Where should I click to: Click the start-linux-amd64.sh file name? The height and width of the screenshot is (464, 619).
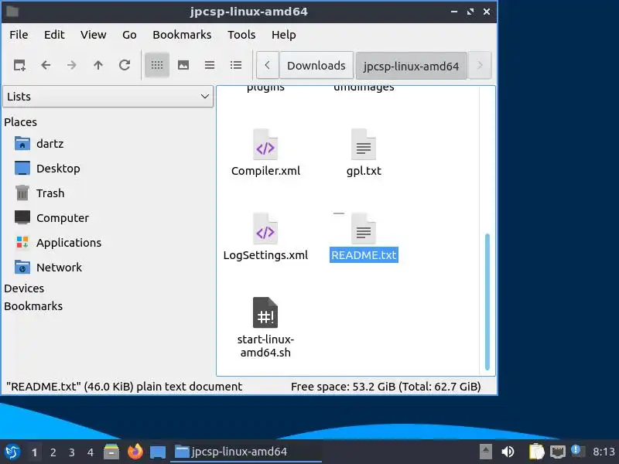[x=265, y=346]
